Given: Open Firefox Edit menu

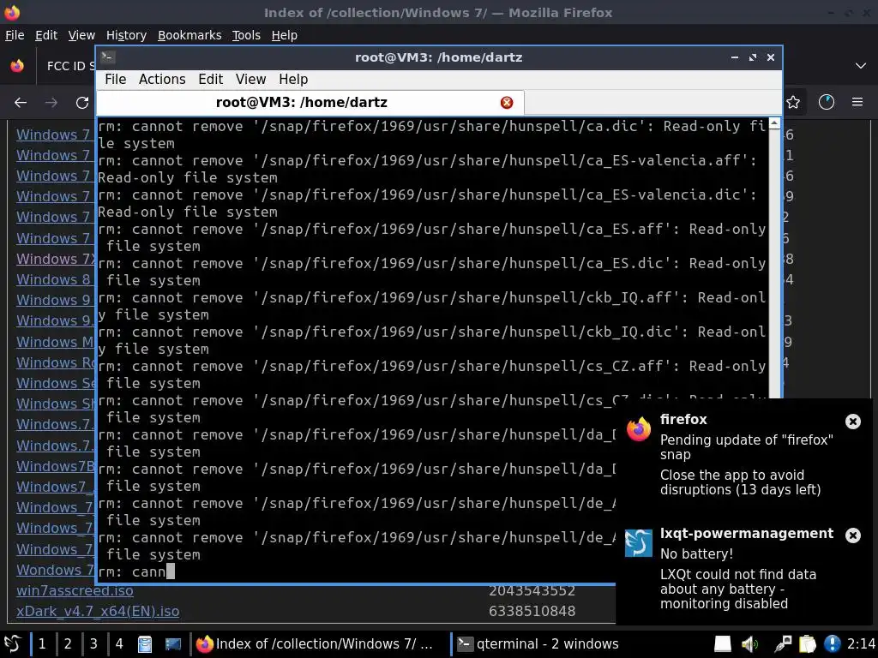Looking at the screenshot, I should 46,35.
